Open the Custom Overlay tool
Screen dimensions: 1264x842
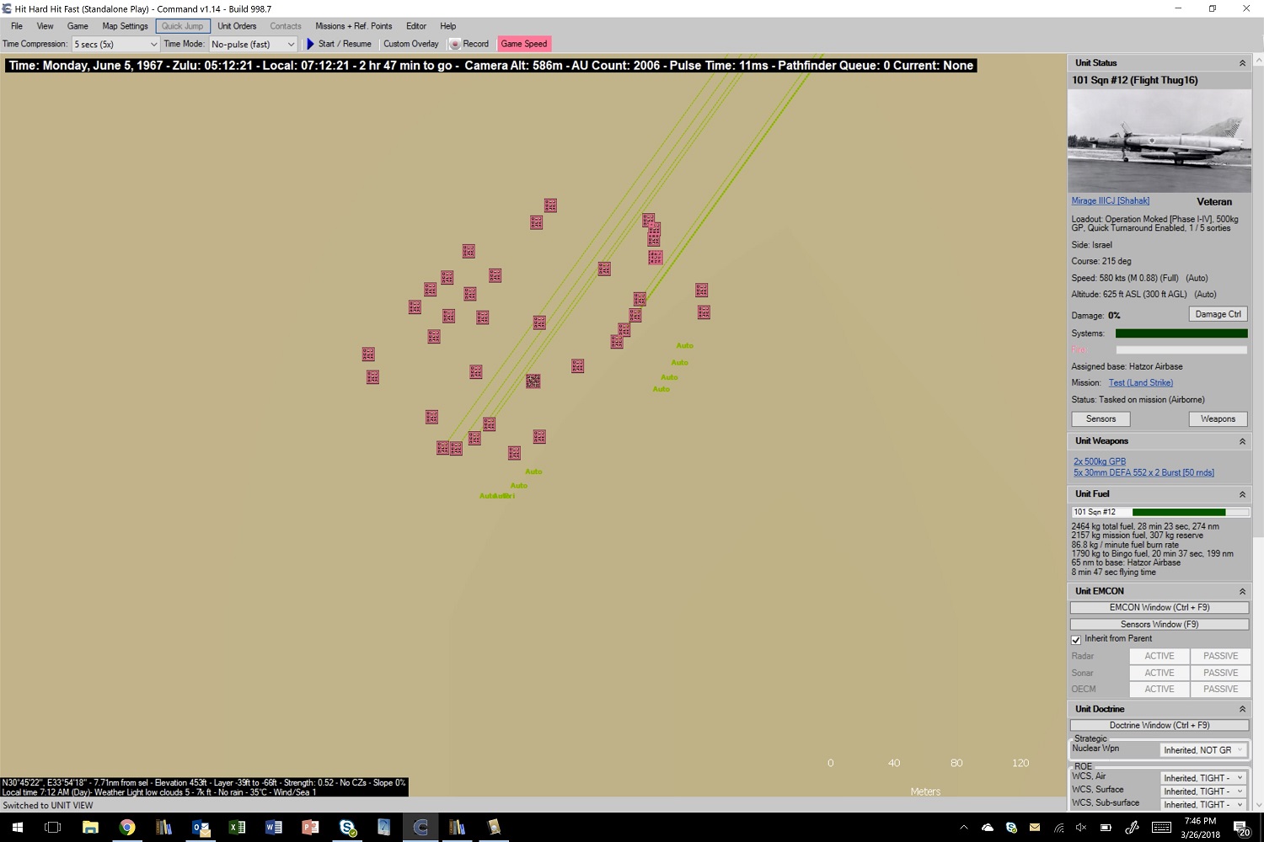410,44
